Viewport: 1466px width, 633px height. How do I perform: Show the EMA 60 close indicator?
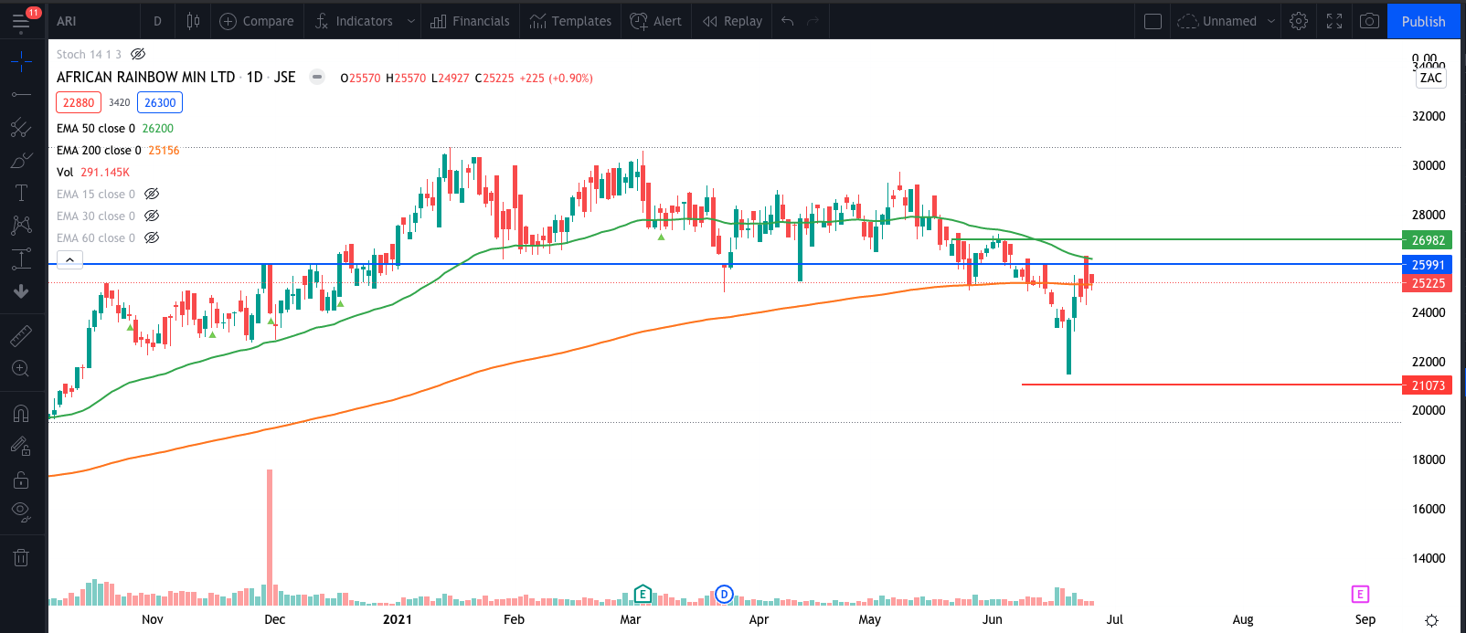click(152, 237)
